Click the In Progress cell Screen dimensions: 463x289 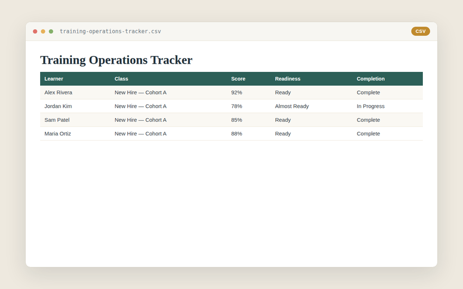[x=387, y=106]
